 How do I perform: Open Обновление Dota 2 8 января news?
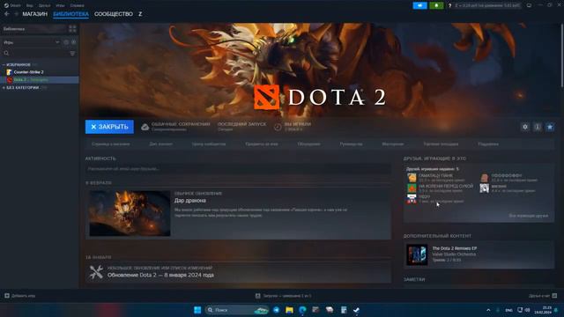tap(160, 275)
